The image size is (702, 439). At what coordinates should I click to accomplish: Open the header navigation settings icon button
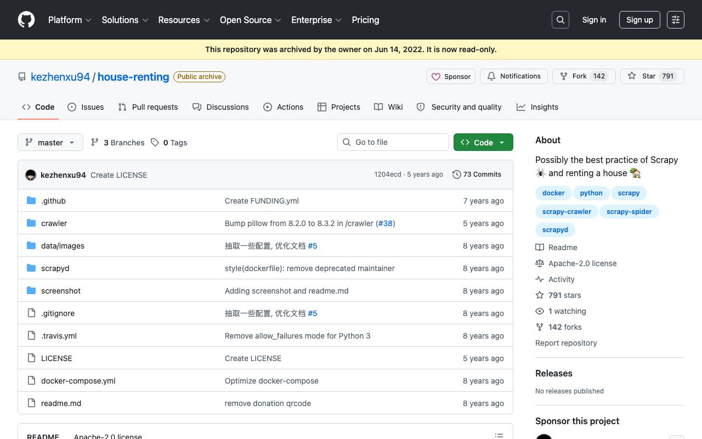click(x=676, y=20)
